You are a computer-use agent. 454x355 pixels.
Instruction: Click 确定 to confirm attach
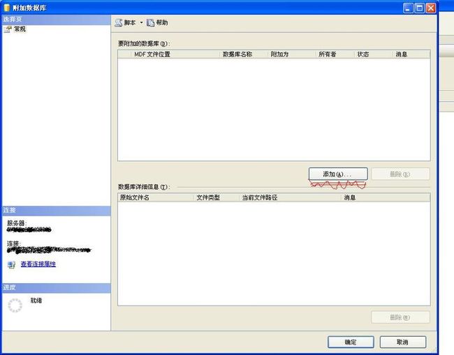click(x=351, y=342)
